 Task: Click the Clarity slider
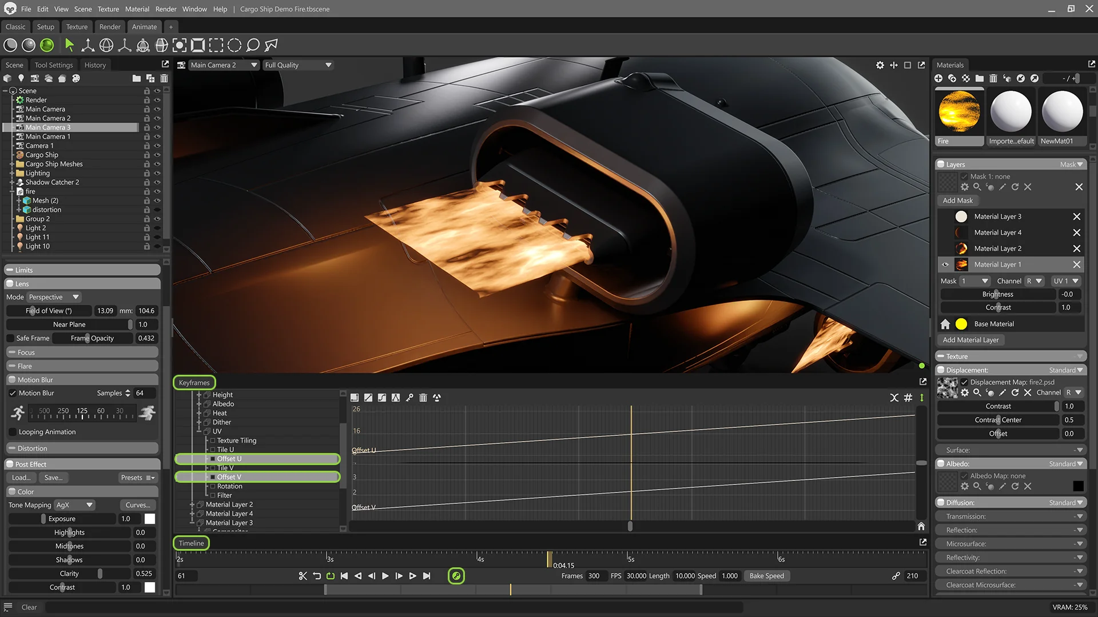point(69,574)
